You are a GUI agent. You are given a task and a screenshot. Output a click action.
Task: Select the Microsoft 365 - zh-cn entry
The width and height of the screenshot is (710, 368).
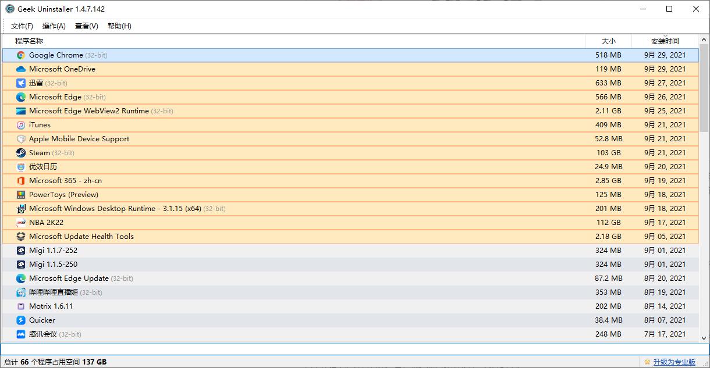tap(65, 181)
